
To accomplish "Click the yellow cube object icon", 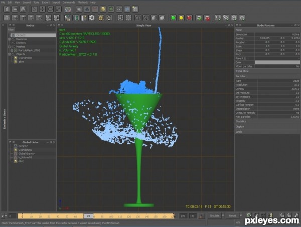I will coord(103,9).
